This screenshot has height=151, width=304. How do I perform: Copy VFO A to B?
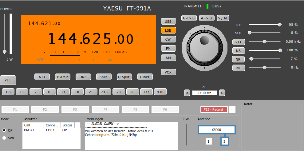click(x=207, y=18)
